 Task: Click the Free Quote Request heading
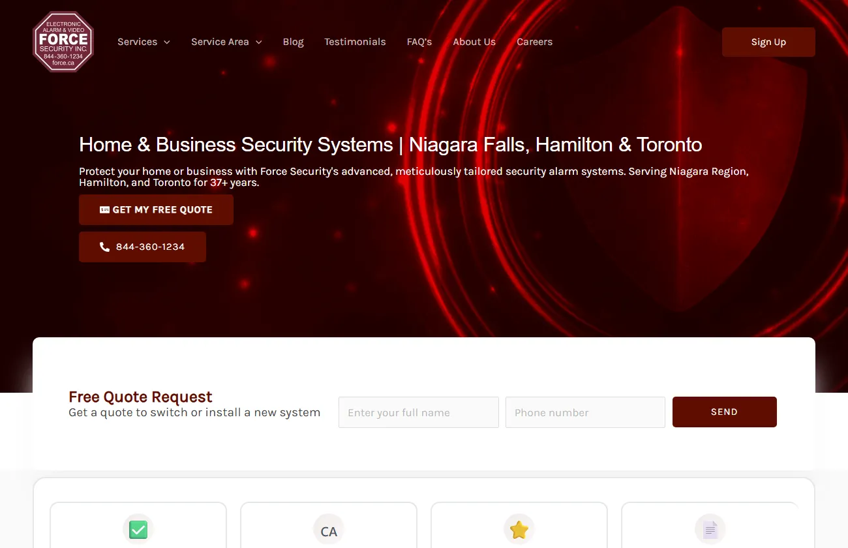click(x=140, y=397)
